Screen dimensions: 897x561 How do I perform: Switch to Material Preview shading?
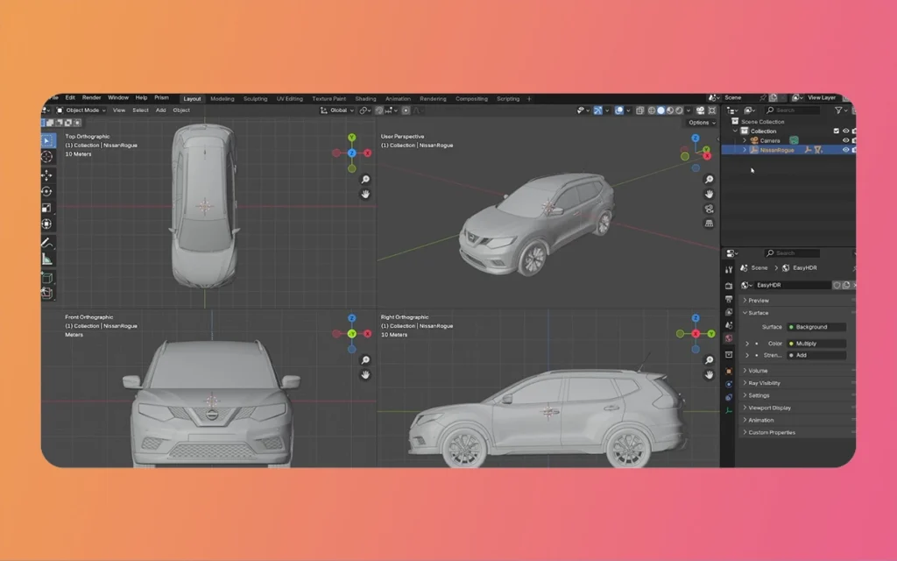point(670,110)
